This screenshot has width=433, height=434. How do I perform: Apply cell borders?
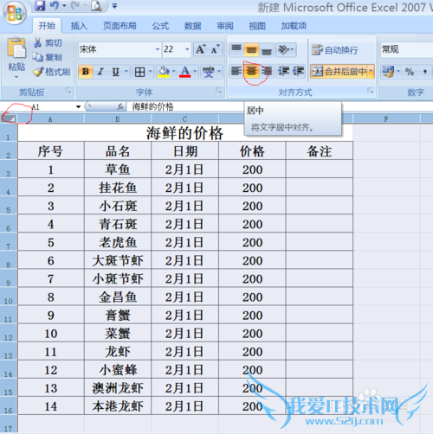click(139, 72)
